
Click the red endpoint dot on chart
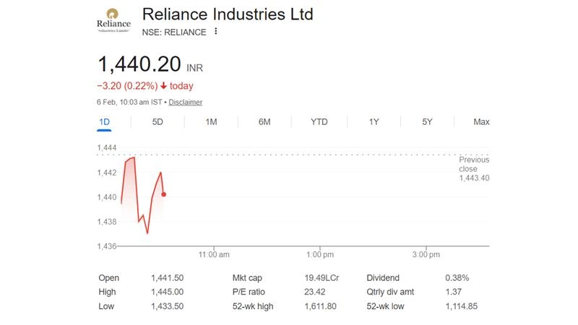pos(165,194)
